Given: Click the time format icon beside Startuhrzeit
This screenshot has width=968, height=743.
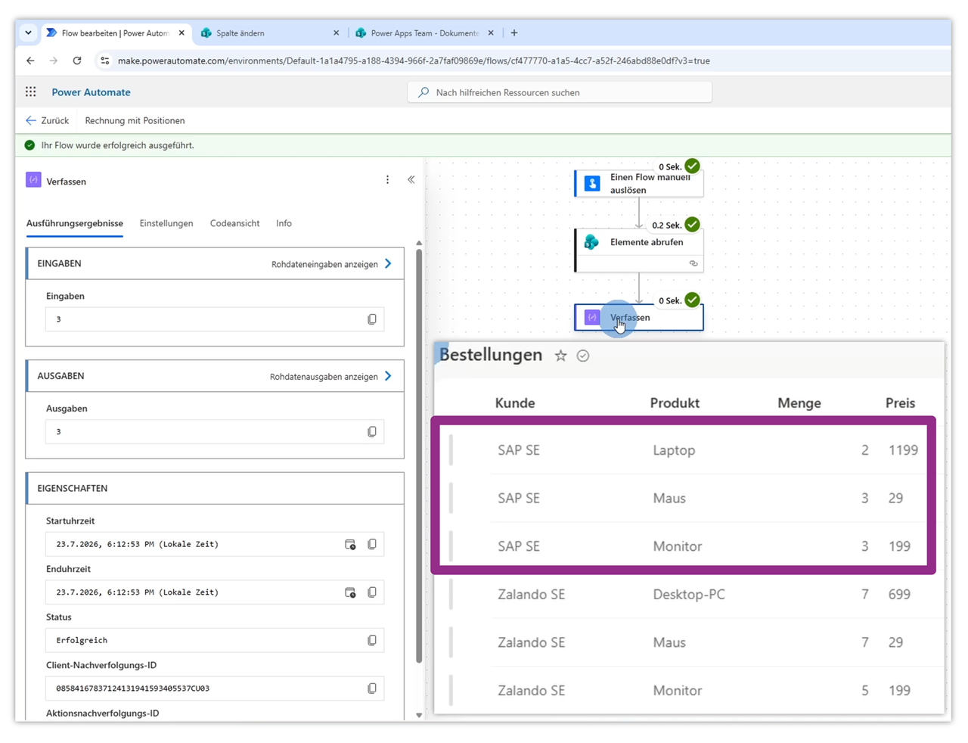Looking at the screenshot, I should click(x=350, y=544).
